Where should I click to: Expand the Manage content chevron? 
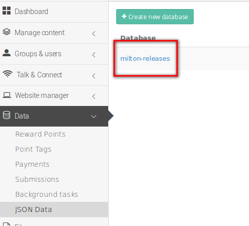click(94, 34)
